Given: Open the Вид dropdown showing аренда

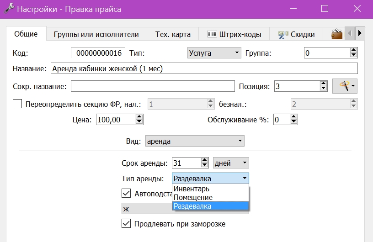Looking at the screenshot, I should [x=195, y=141].
